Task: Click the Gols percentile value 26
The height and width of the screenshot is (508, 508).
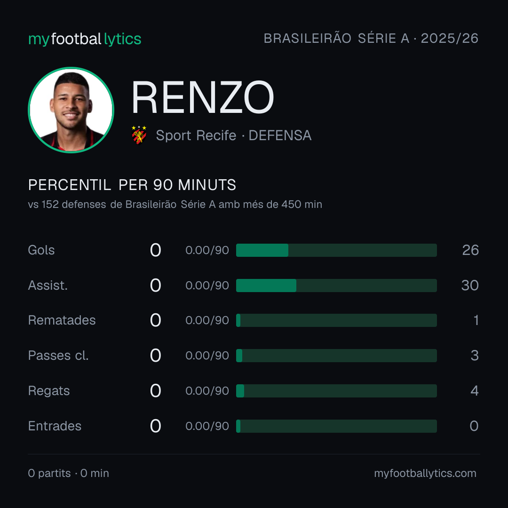Action: coord(470,250)
